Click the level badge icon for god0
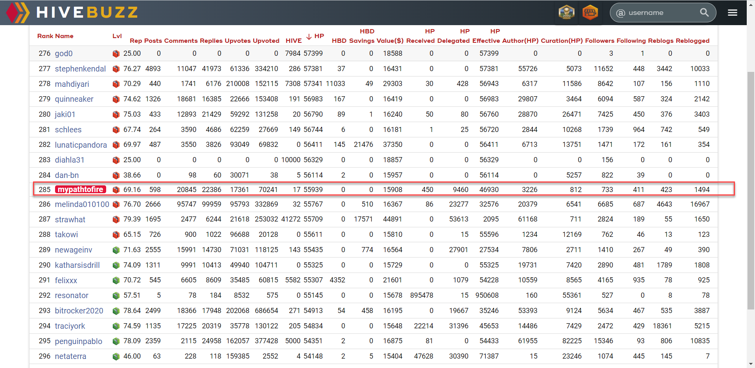Image resolution: width=755 pixels, height=368 pixels. [x=116, y=53]
